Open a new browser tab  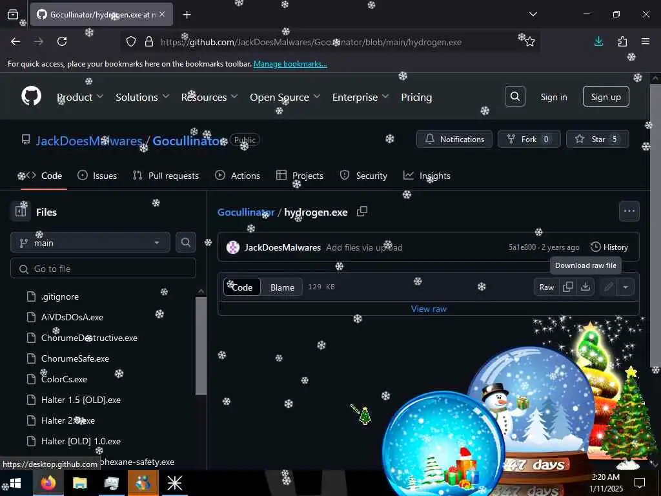click(x=187, y=15)
